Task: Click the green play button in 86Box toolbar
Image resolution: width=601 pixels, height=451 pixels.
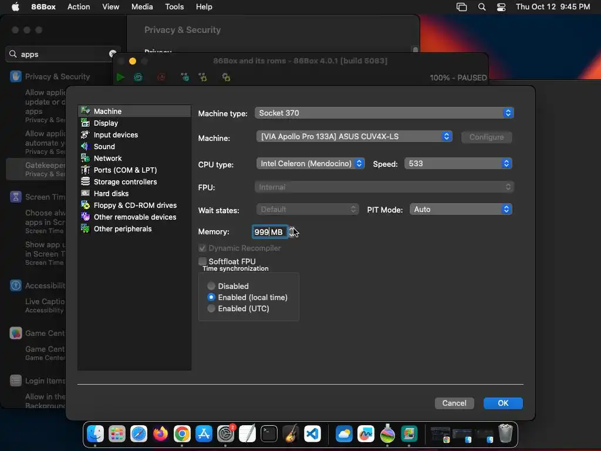Action: click(x=120, y=78)
